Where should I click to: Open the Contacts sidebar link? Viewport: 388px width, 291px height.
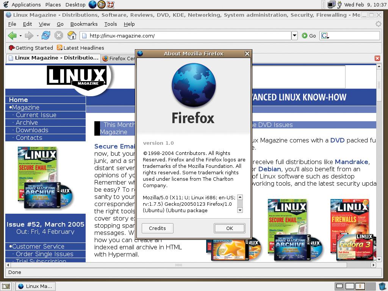pos(29,138)
